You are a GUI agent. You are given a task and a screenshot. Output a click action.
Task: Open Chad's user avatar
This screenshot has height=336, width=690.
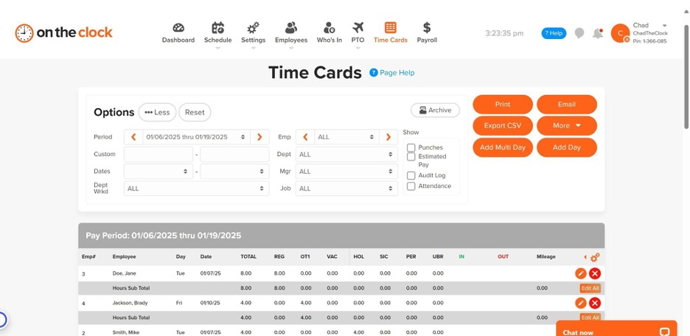point(621,33)
